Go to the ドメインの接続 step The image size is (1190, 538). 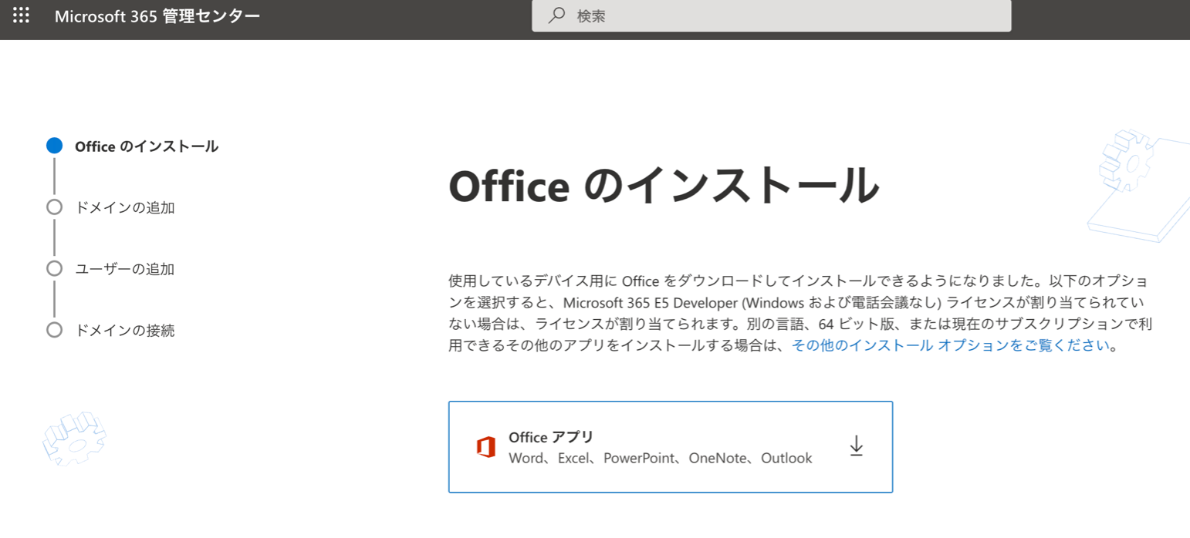tap(125, 331)
